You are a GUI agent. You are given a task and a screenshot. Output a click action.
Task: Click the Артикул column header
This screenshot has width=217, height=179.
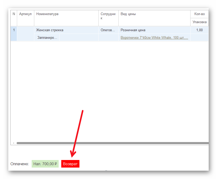pos(25,14)
